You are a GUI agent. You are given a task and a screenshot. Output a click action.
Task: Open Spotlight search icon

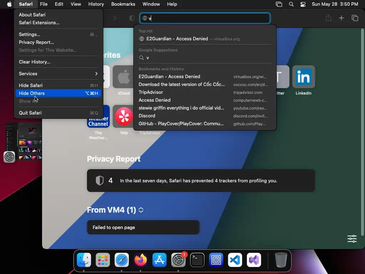291,4
